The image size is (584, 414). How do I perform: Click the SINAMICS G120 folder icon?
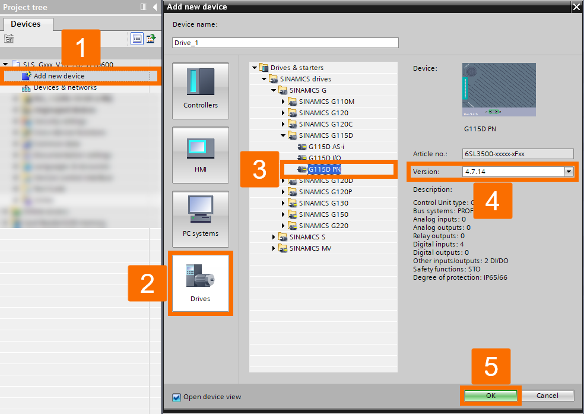point(293,113)
